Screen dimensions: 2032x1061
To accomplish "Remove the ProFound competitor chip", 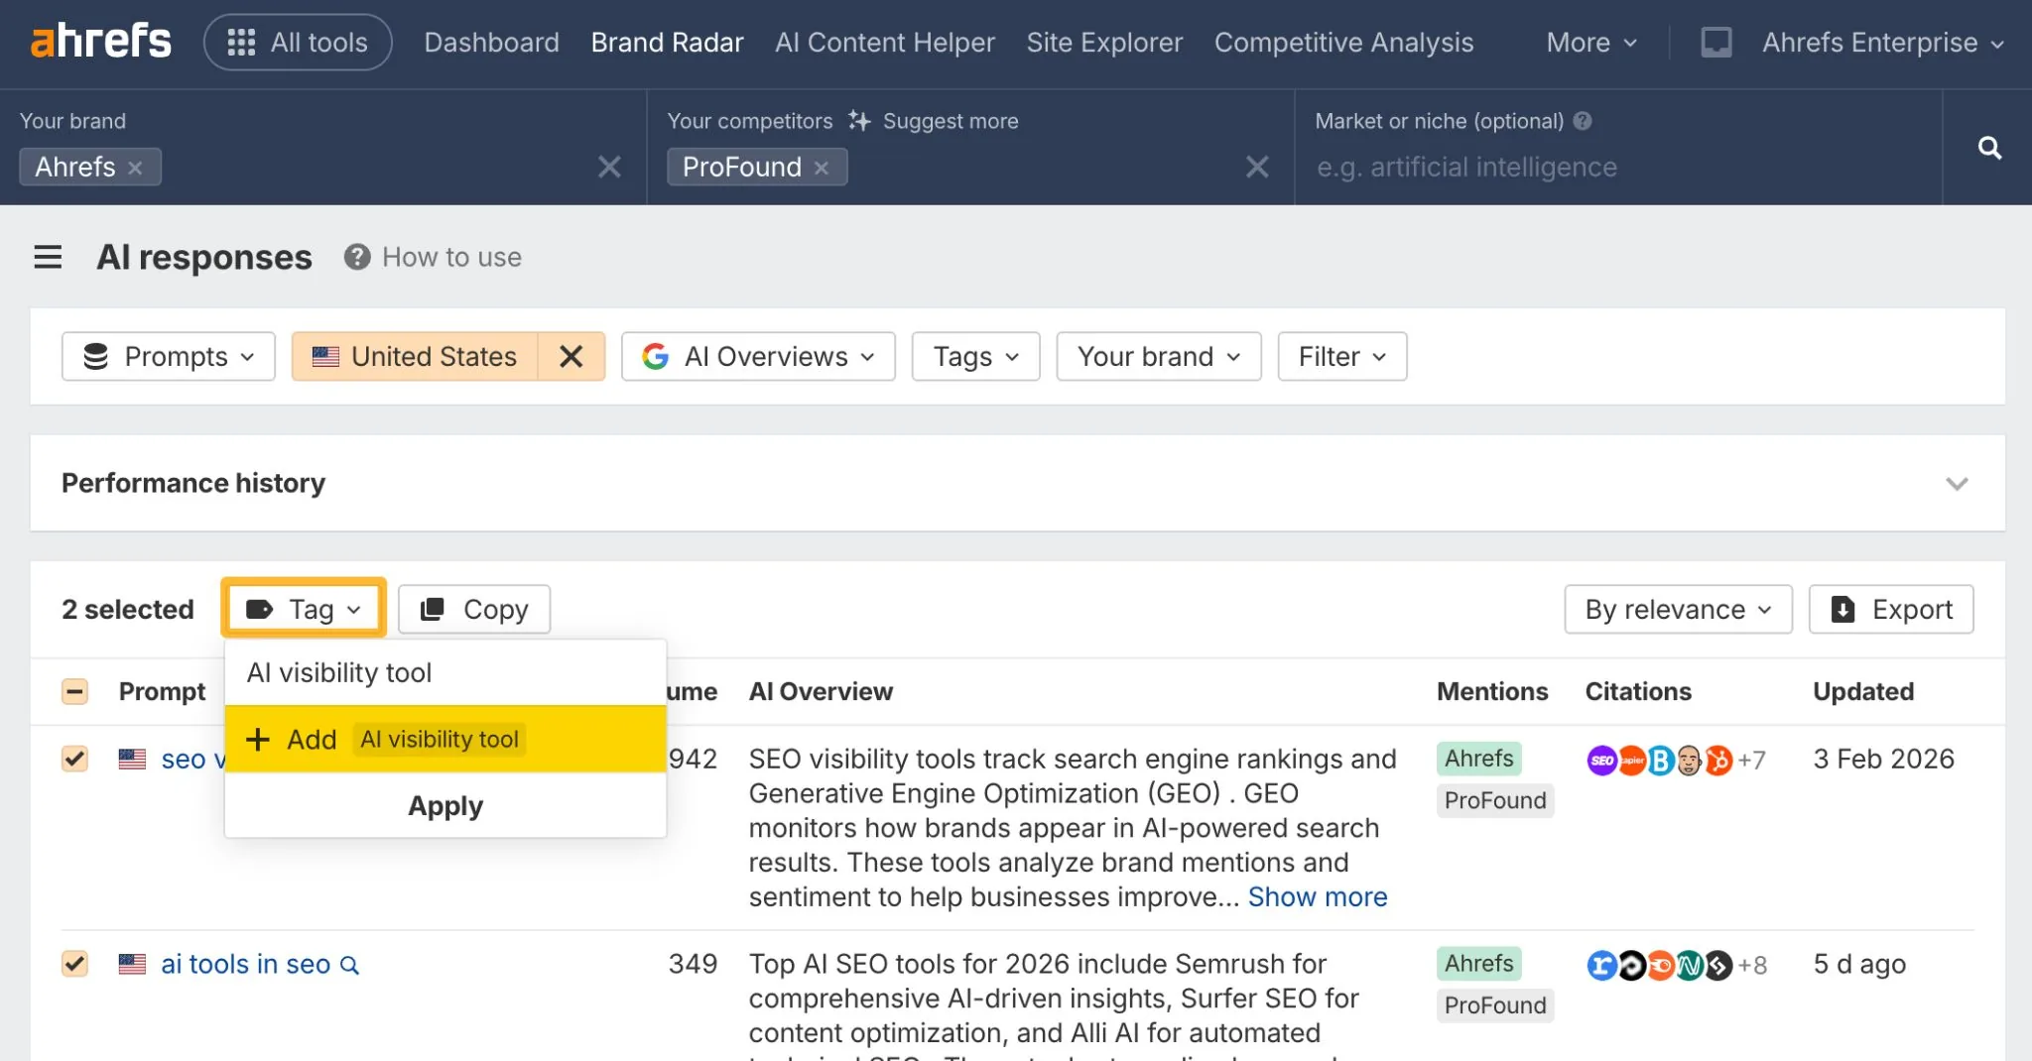I will [x=822, y=168].
